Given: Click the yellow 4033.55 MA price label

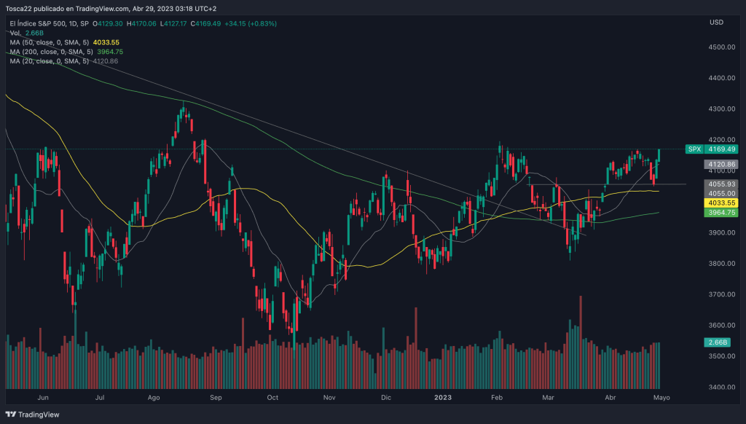Looking at the screenshot, I should coord(720,202).
